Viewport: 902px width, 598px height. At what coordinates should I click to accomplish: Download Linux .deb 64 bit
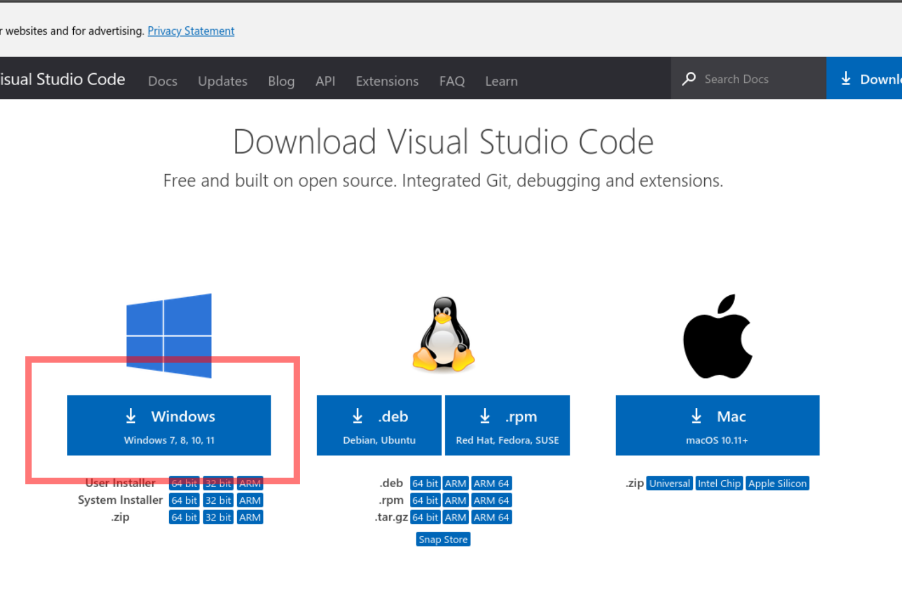[x=425, y=483]
